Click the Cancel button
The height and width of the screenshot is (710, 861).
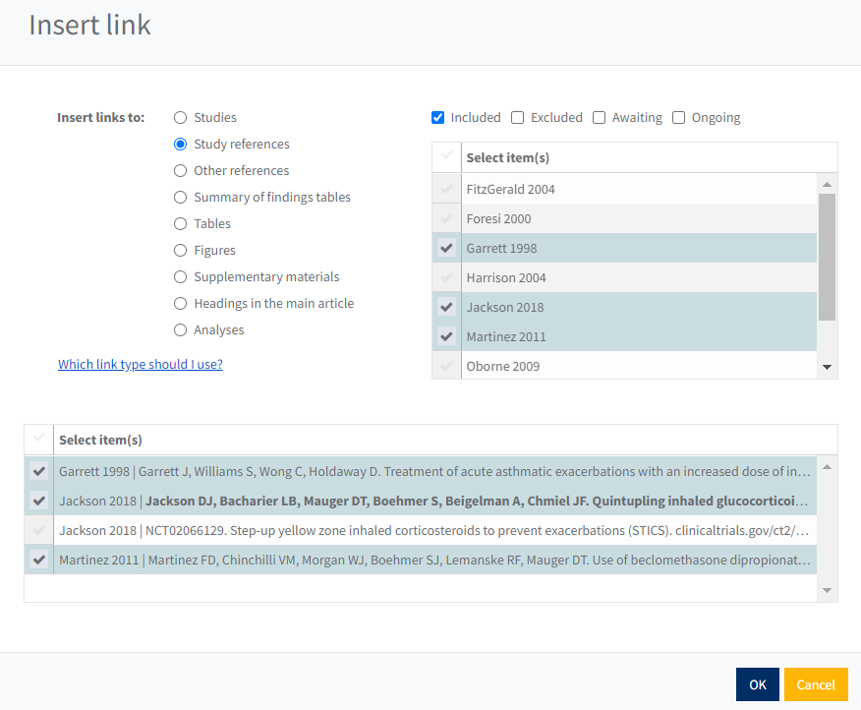pyautogui.click(x=816, y=685)
